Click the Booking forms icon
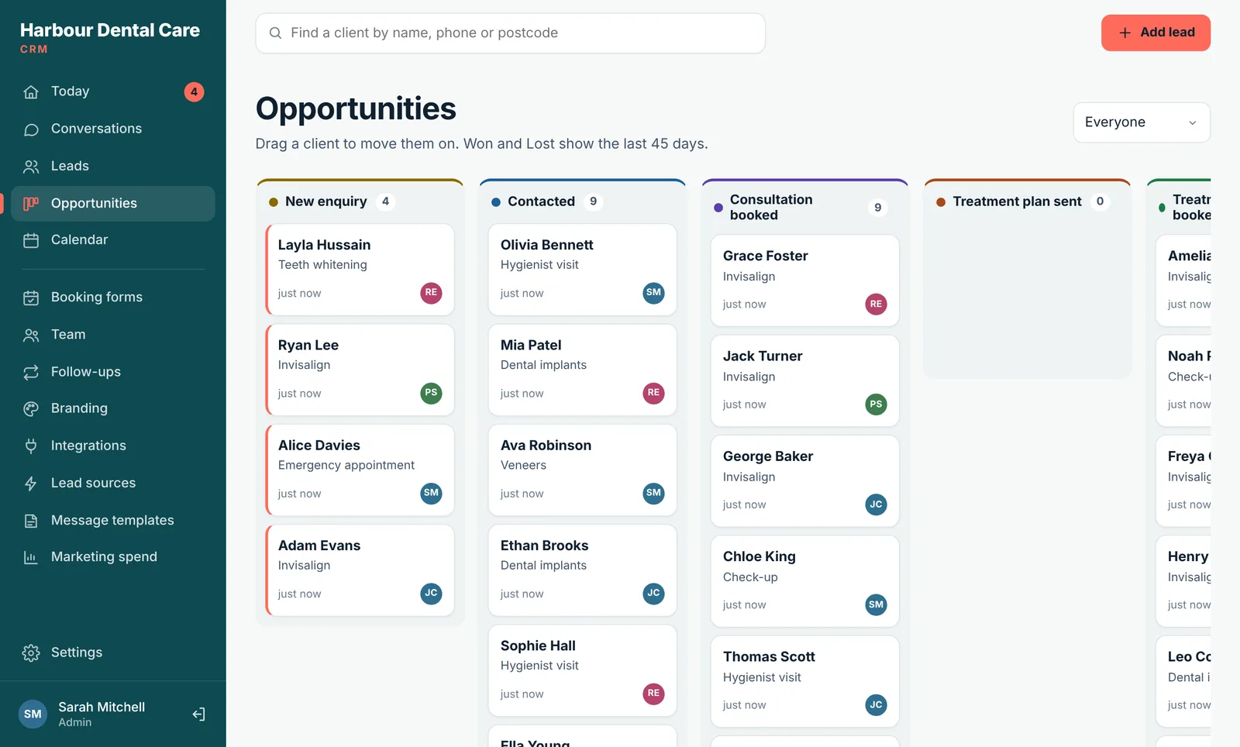 pos(31,298)
